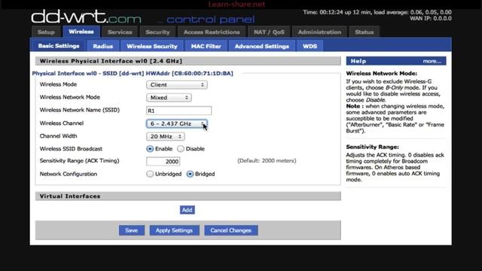Click the Wireless Network Mode help heading
The height and width of the screenshot is (271, 482).
[382, 74]
